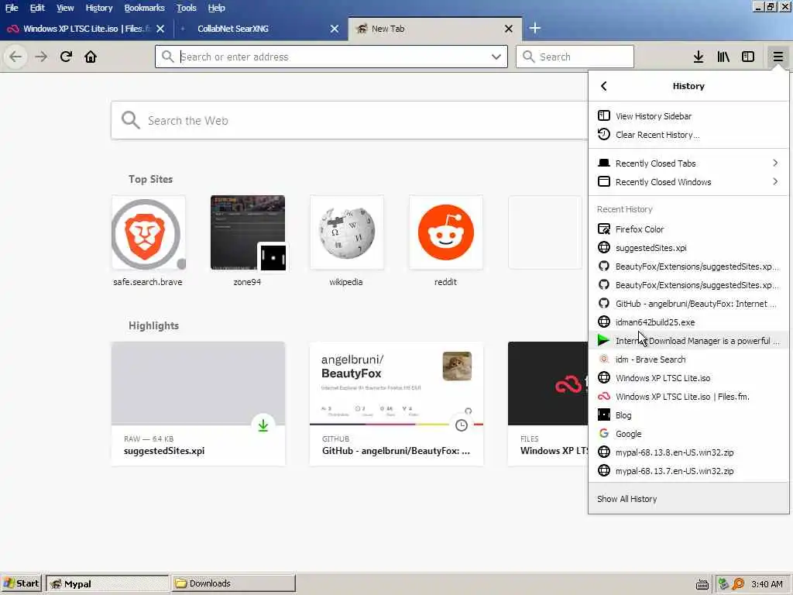Open the Files Windows XP highlight card
793x595 pixels.
click(548, 404)
